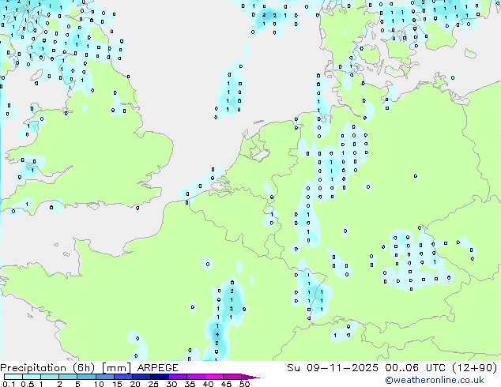This screenshot has width=501, height=387.
Task: Click the '15' legend scale label
Action: coord(117,384)
